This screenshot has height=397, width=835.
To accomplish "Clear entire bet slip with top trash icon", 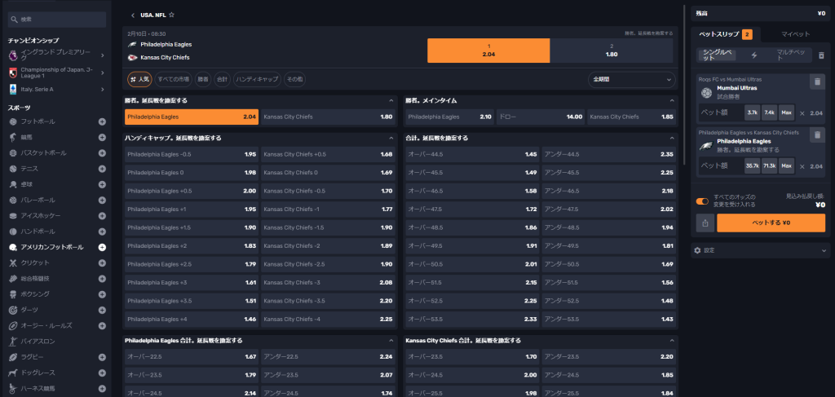I will tap(821, 55).
